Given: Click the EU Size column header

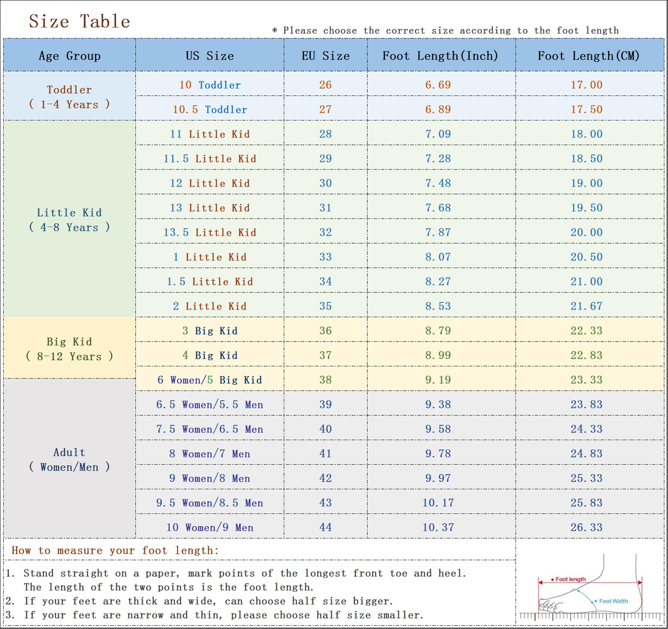Looking at the screenshot, I should coord(325,56).
